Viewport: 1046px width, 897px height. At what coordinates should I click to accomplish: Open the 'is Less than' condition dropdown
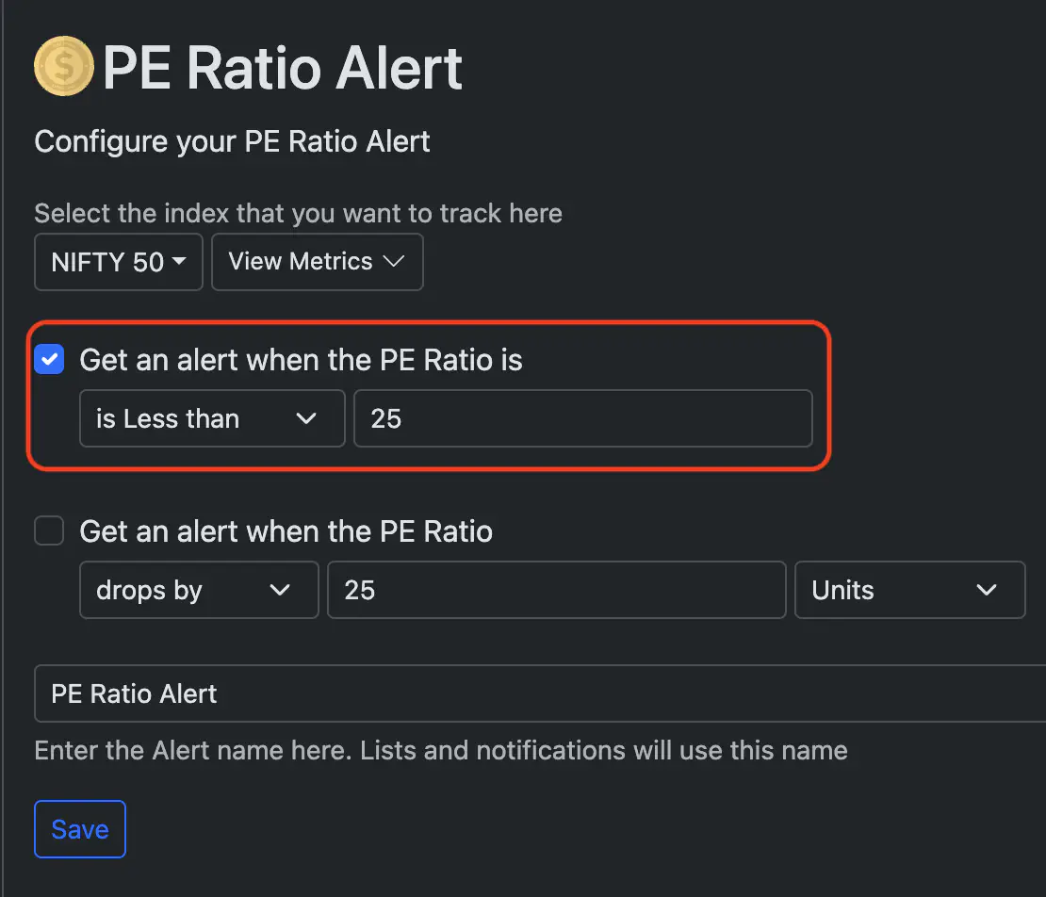[x=212, y=419]
